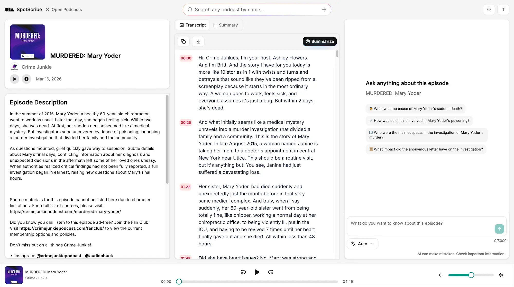
Task: Open the Auto language dropdown
Action: pos(362,244)
